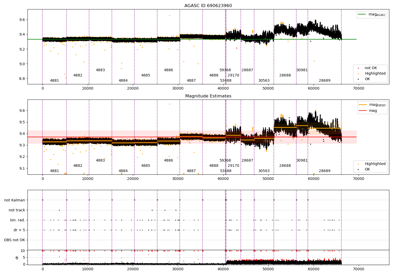393x275 pixels.
Task: Click the "OBS not OK" row label
Action: coord(15,240)
